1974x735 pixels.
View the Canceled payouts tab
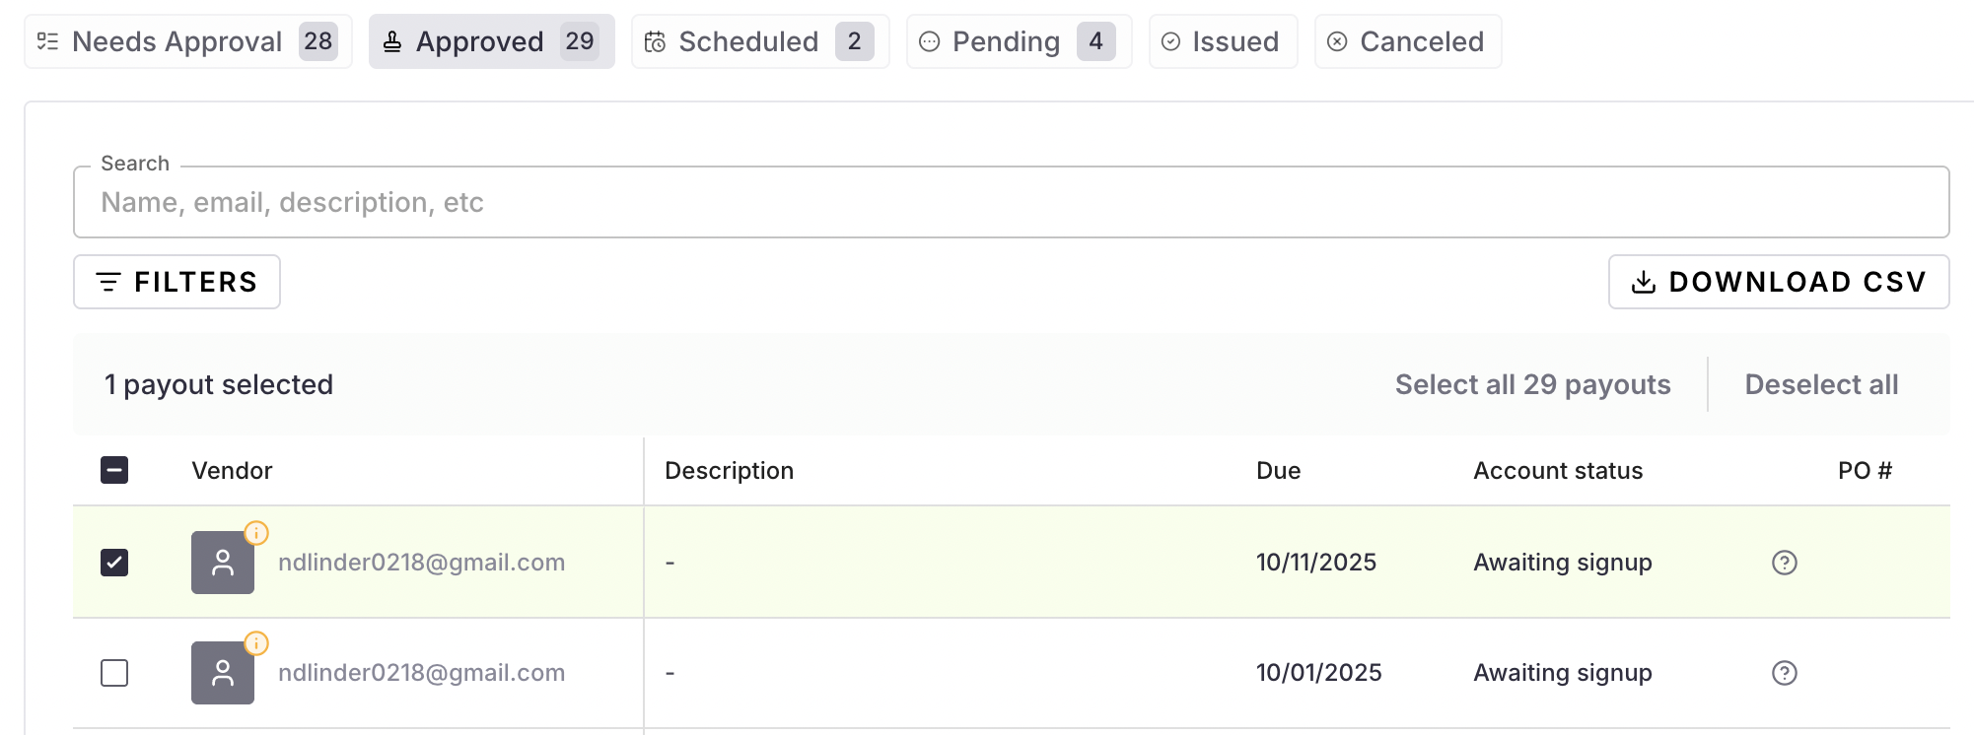pos(1407,41)
